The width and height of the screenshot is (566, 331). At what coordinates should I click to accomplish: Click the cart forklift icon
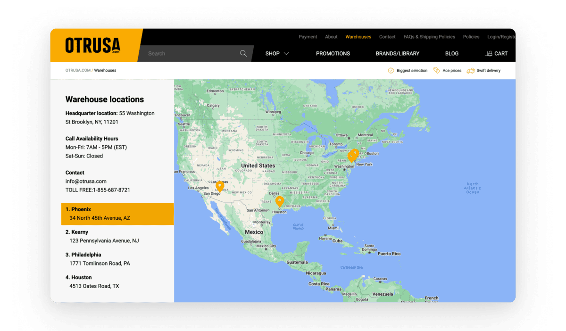[x=488, y=53]
